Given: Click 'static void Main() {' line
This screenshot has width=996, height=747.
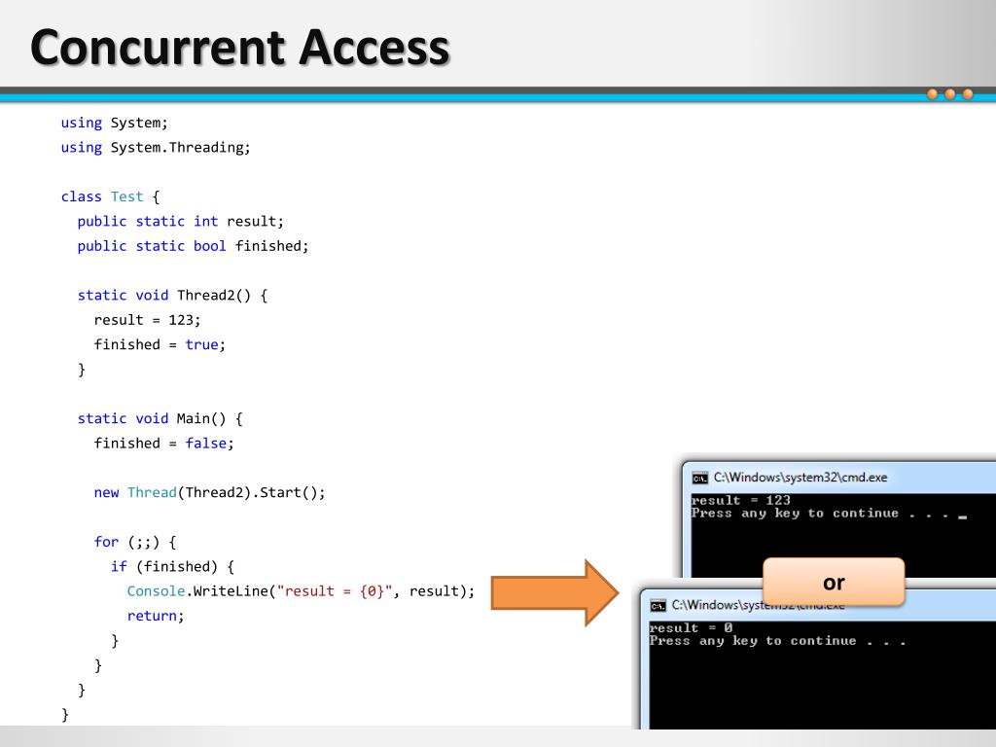Looking at the screenshot, I should pos(160,418).
